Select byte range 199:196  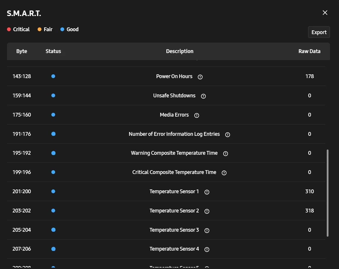(x=22, y=172)
